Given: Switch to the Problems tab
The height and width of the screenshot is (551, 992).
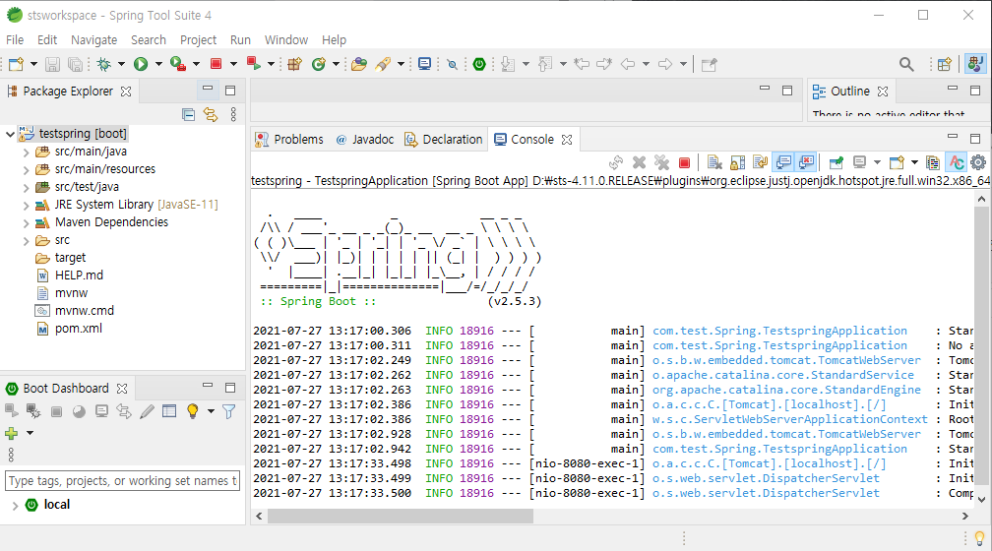Looking at the screenshot, I should click(x=289, y=139).
